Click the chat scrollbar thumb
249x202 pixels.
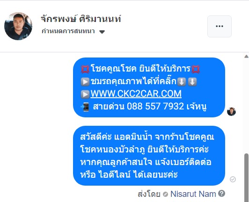pos(247,177)
